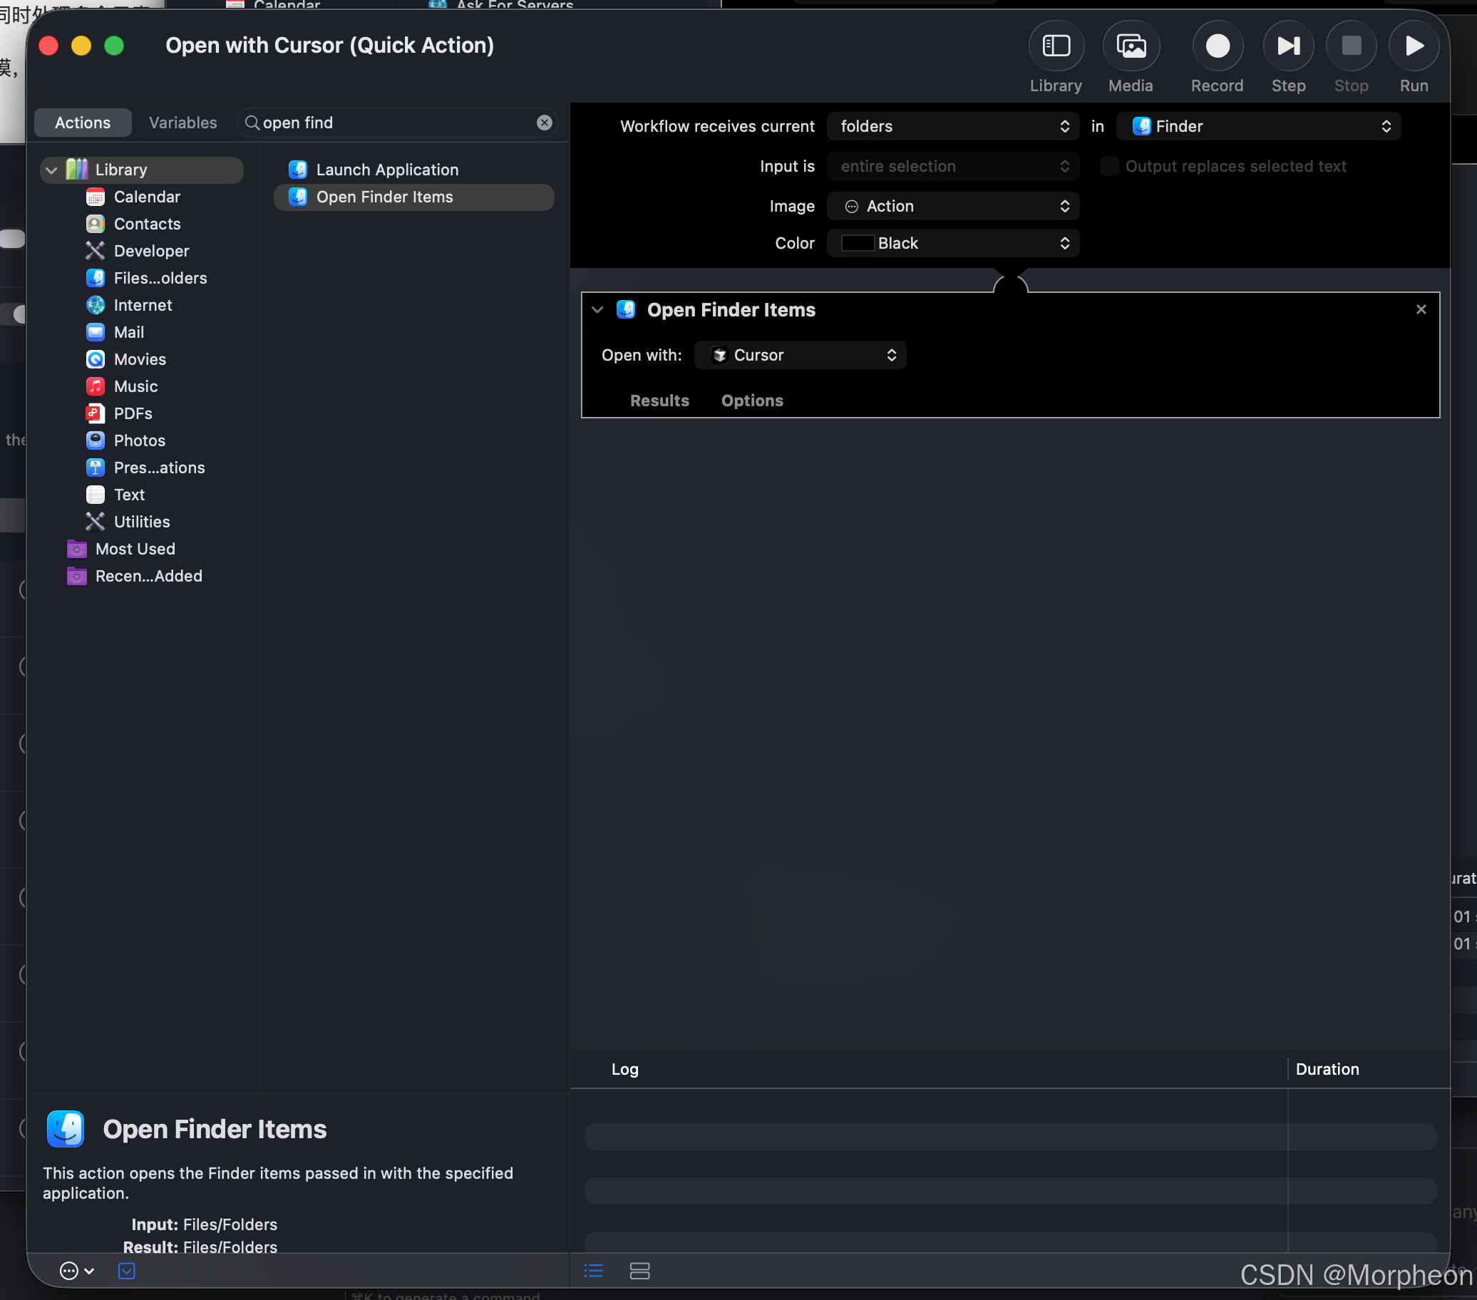Open the Color Black dropdown
This screenshot has width=1477, height=1300.
[952, 244]
